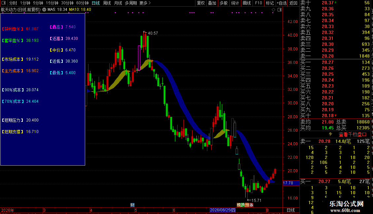Open 查看千档盘口 link
Image resolution: width=373 pixels, height=214 pixels.
[353, 135]
